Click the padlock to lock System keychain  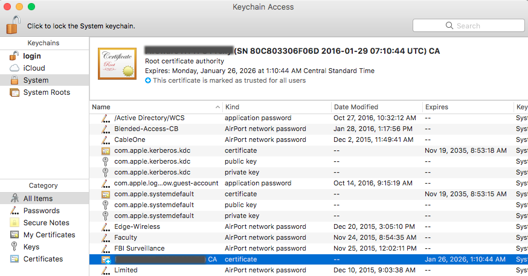click(13, 25)
